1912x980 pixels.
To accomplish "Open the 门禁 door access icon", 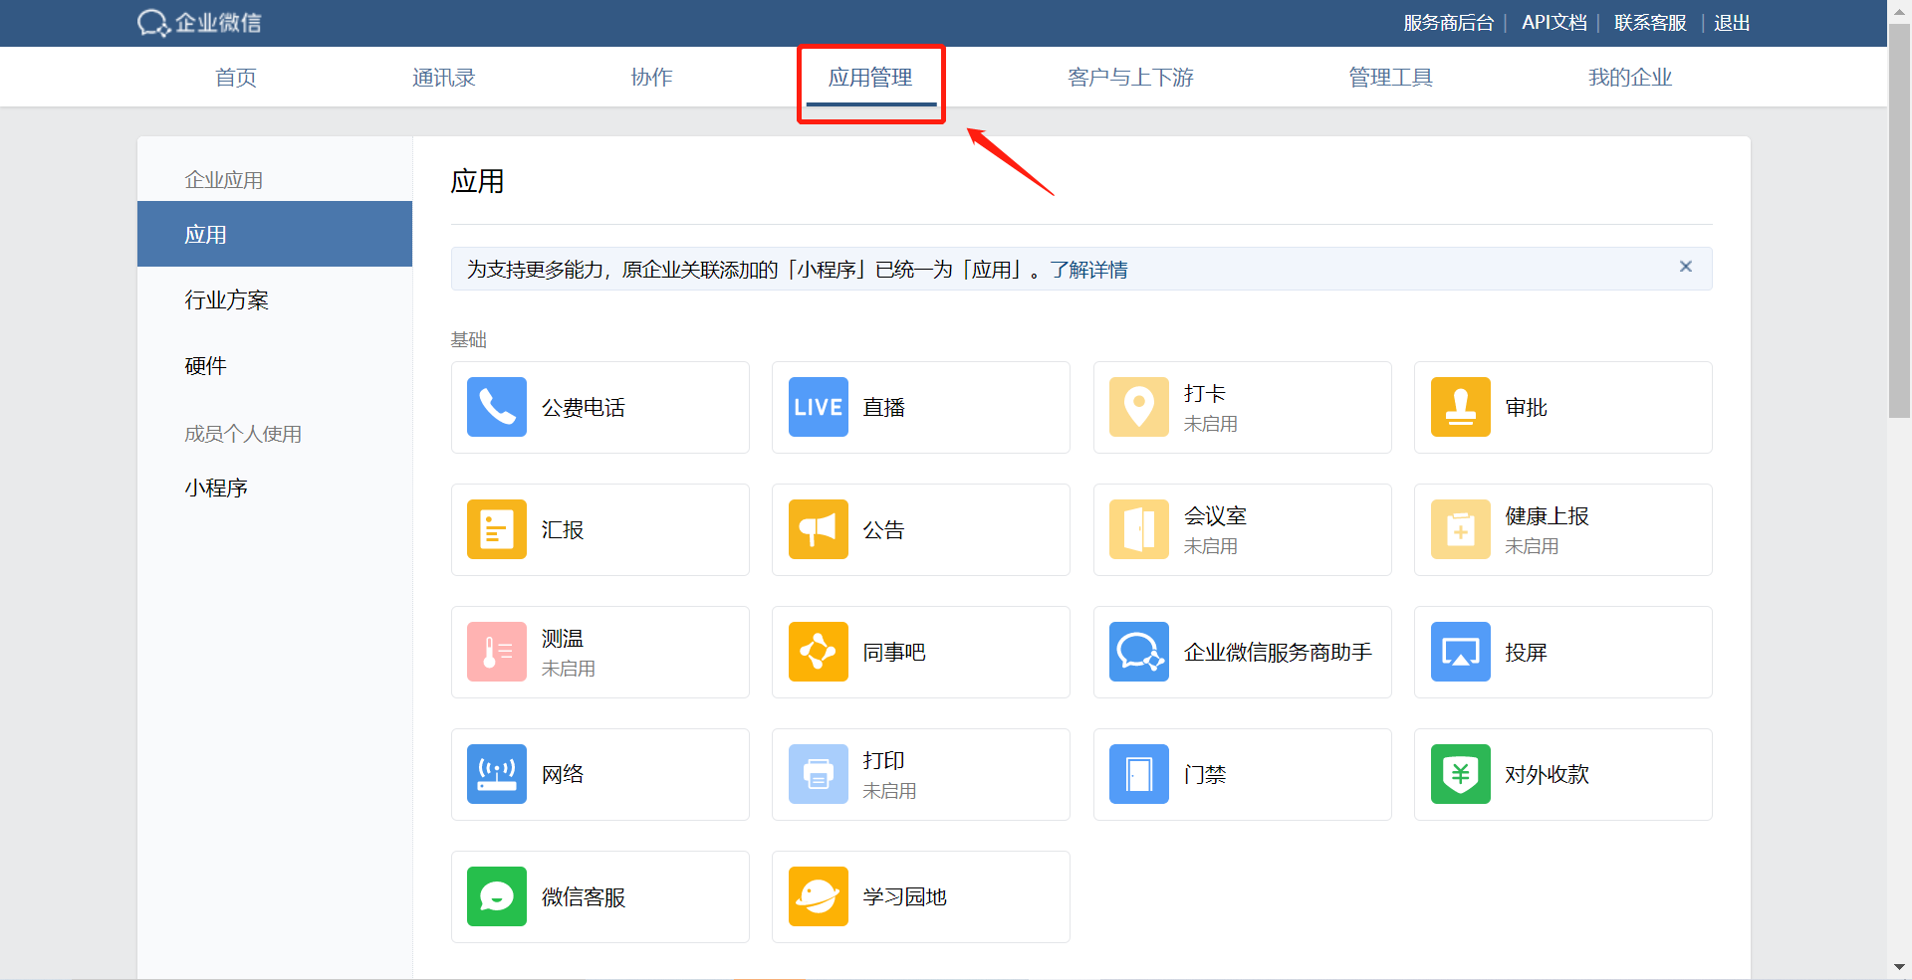I will click(x=1138, y=774).
